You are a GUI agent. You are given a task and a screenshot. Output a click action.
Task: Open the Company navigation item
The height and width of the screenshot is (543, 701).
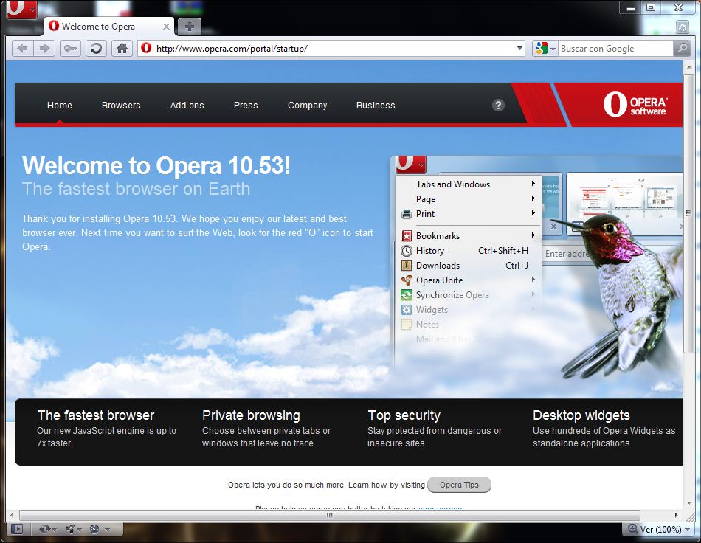click(308, 106)
